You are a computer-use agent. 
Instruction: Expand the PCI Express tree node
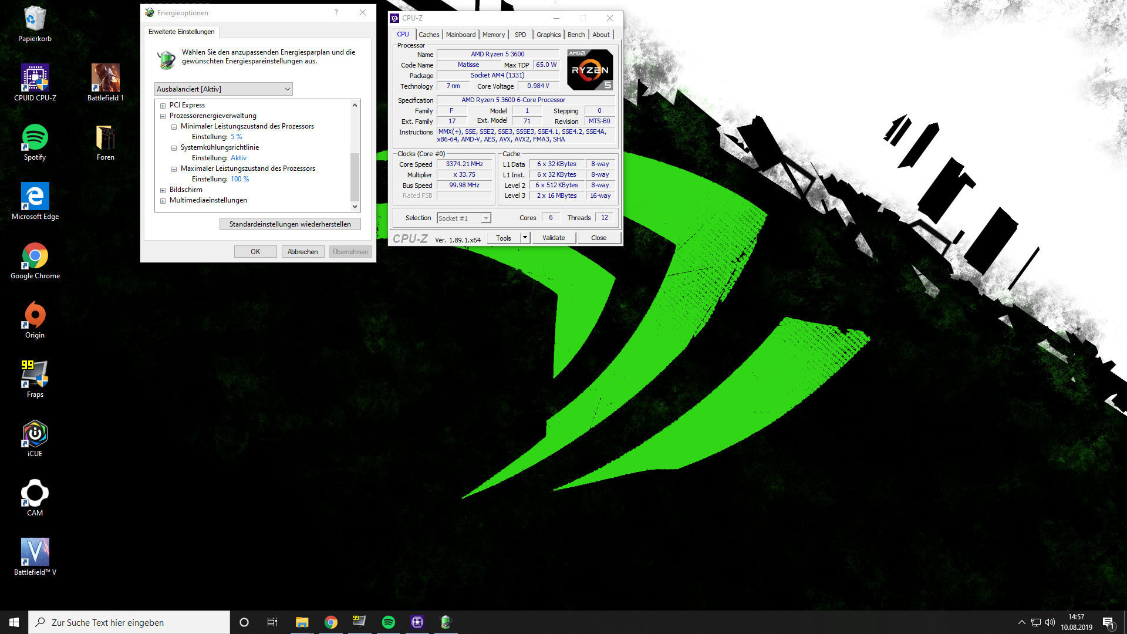point(163,106)
